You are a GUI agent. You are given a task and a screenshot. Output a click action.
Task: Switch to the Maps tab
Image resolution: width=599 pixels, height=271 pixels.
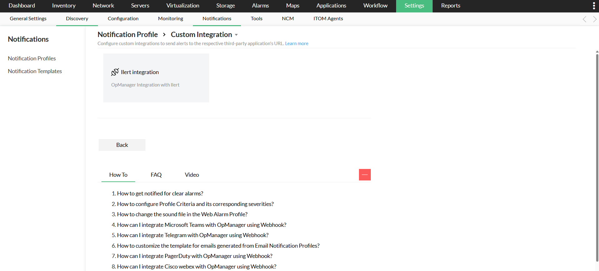click(x=292, y=6)
